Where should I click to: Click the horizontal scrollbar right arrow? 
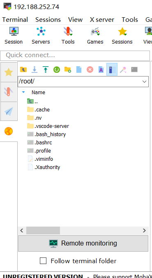[144, 230]
